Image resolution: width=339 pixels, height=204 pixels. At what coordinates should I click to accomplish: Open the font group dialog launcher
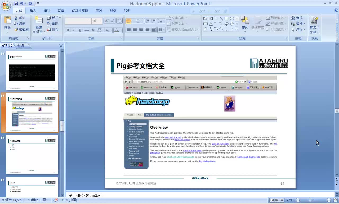122,38
